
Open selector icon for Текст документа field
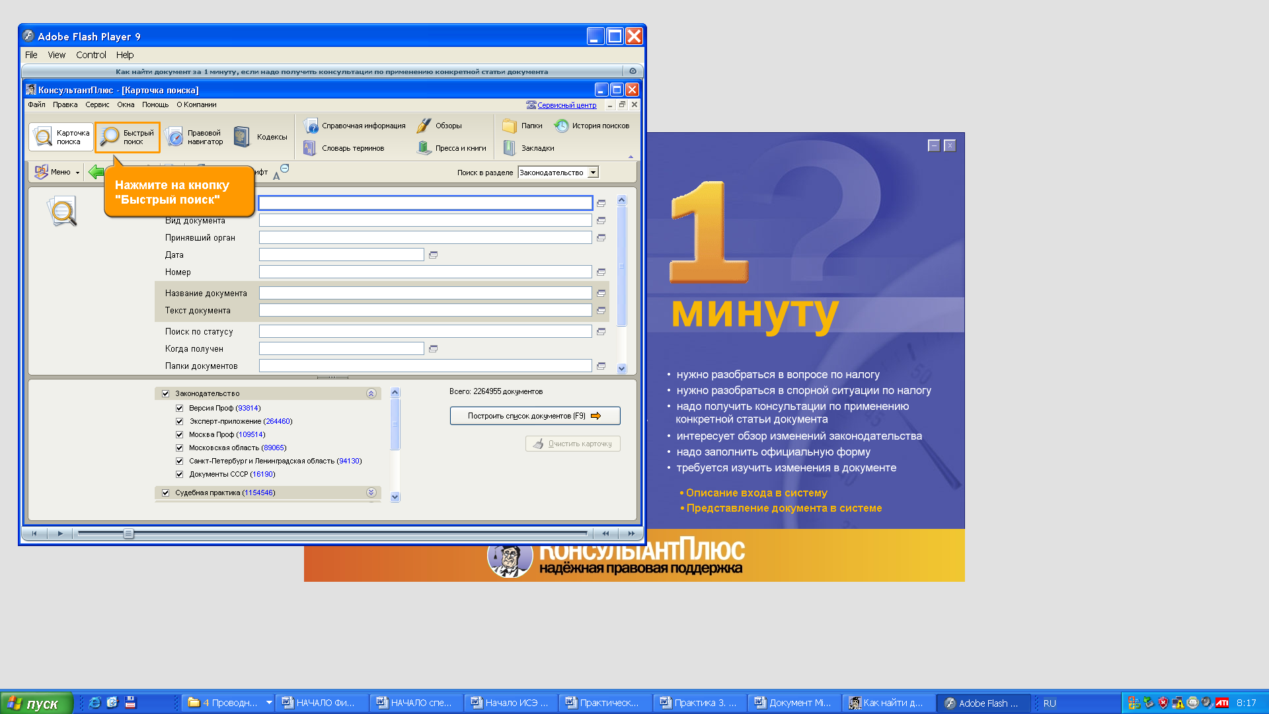click(x=601, y=310)
